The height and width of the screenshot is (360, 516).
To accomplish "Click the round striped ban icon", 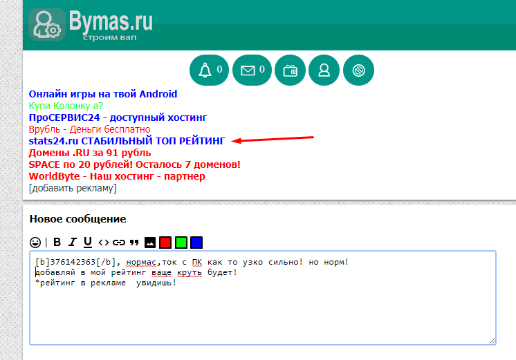I will pyautogui.click(x=358, y=70).
